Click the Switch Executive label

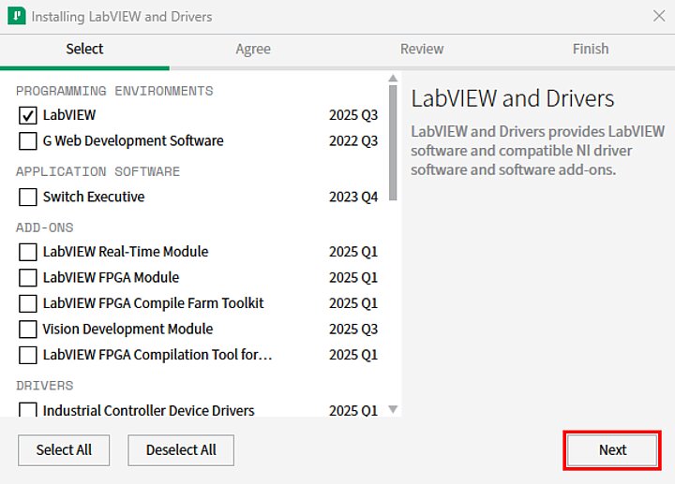tap(94, 197)
